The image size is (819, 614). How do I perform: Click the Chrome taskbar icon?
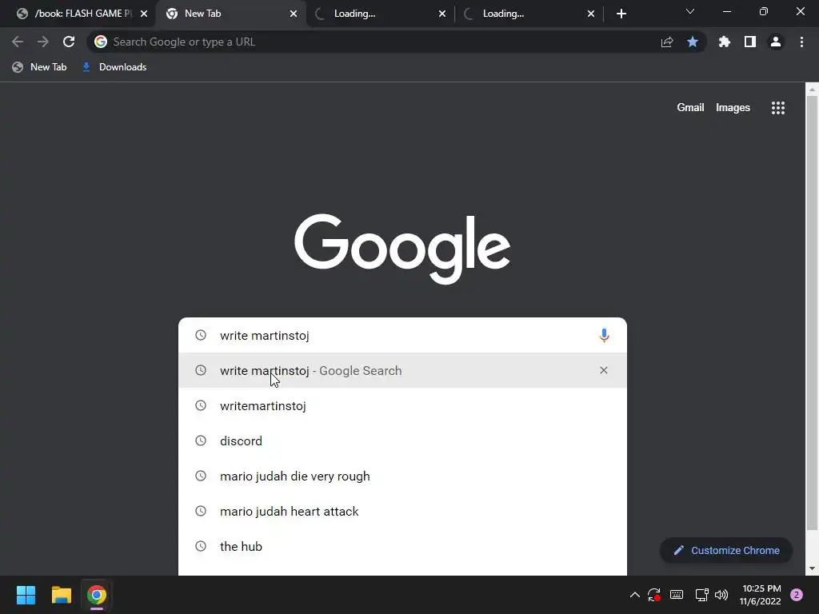tap(97, 595)
